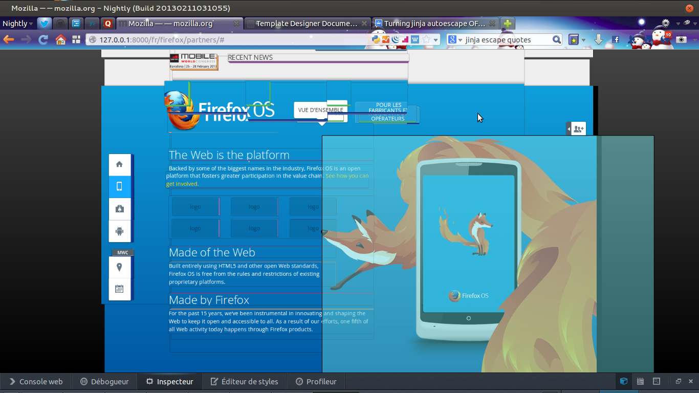Switch to the pinned Quora tab
This screenshot has height=393, width=699.
(x=107, y=24)
